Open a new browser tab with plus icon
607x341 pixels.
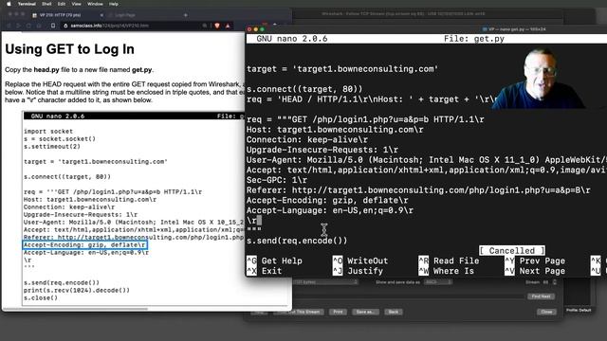click(x=186, y=15)
